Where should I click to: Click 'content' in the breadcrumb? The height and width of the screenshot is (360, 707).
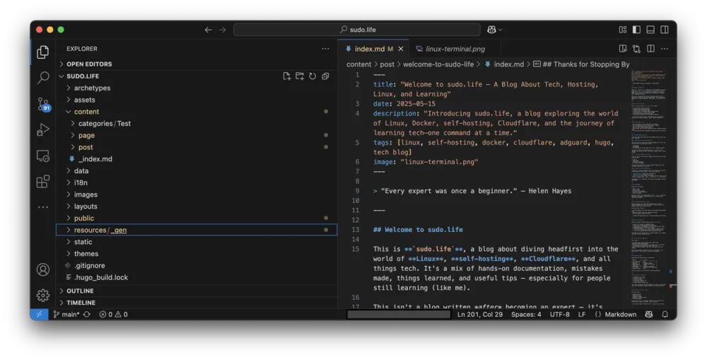pyautogui.click(x=359, y=64)
